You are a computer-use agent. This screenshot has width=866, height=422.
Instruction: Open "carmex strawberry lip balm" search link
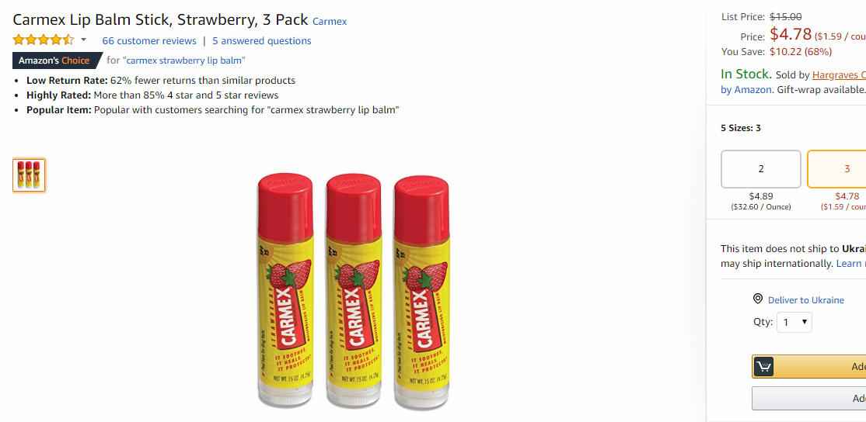point(186,60)
